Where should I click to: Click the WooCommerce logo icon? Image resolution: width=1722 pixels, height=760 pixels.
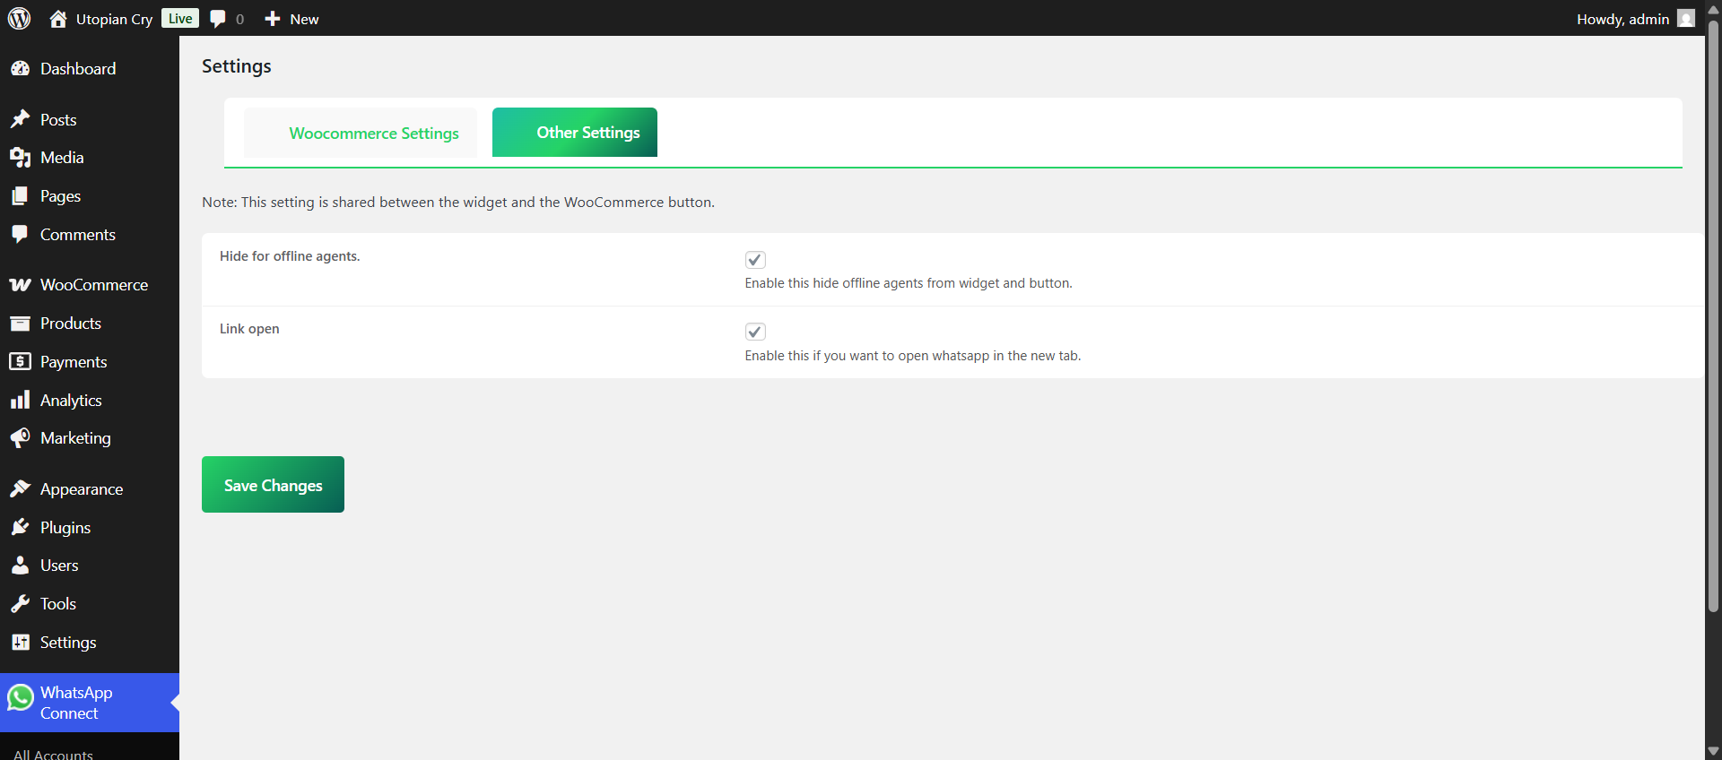point(20,285)
